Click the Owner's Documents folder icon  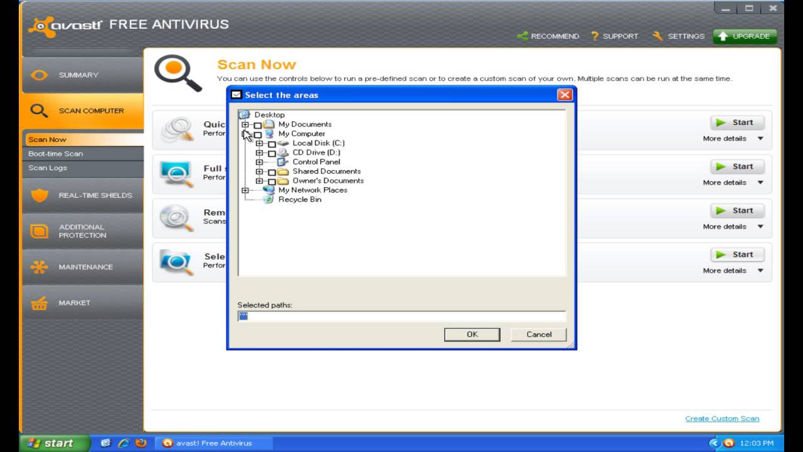click(284, 181)
